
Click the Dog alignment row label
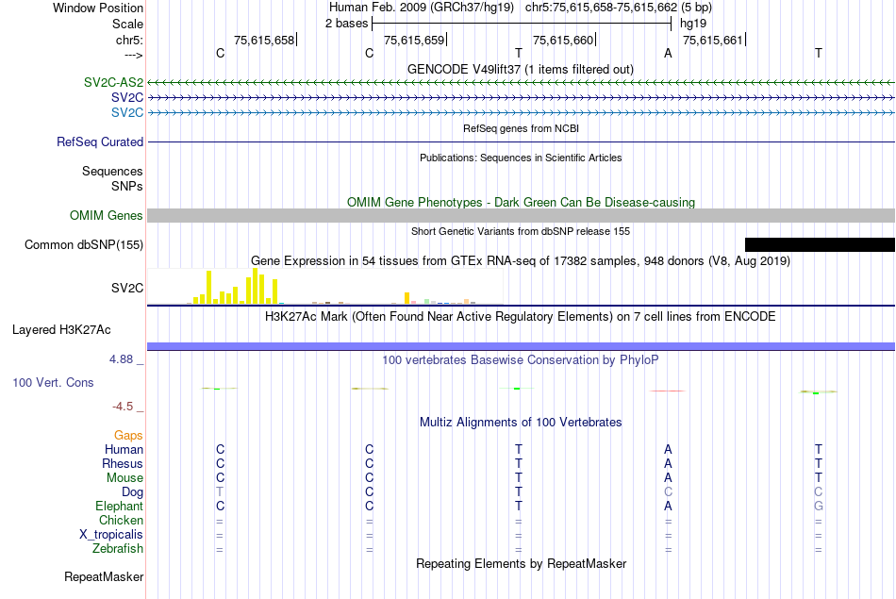(132, 492)
